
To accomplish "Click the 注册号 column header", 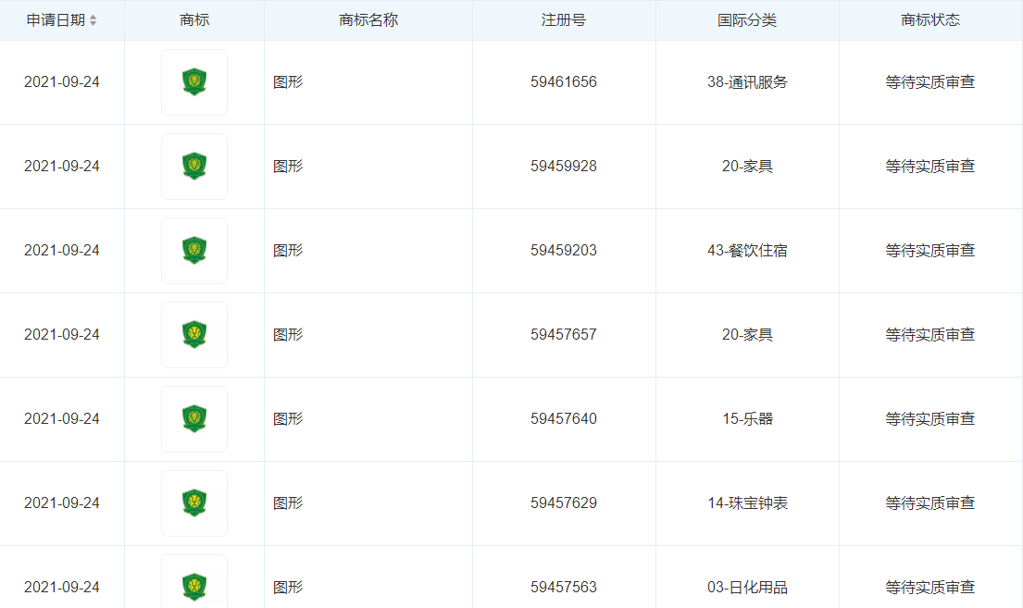I will click(564, 20).
